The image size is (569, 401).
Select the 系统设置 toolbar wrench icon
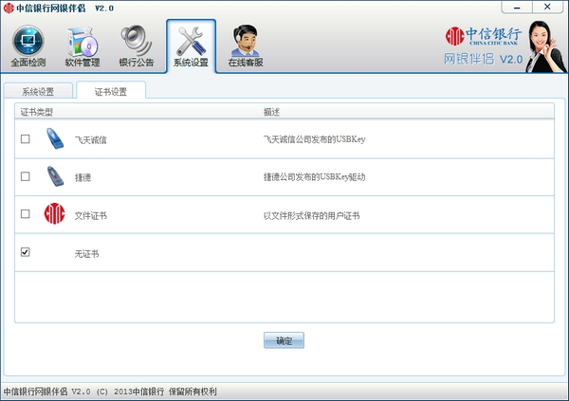click(191, 41)
